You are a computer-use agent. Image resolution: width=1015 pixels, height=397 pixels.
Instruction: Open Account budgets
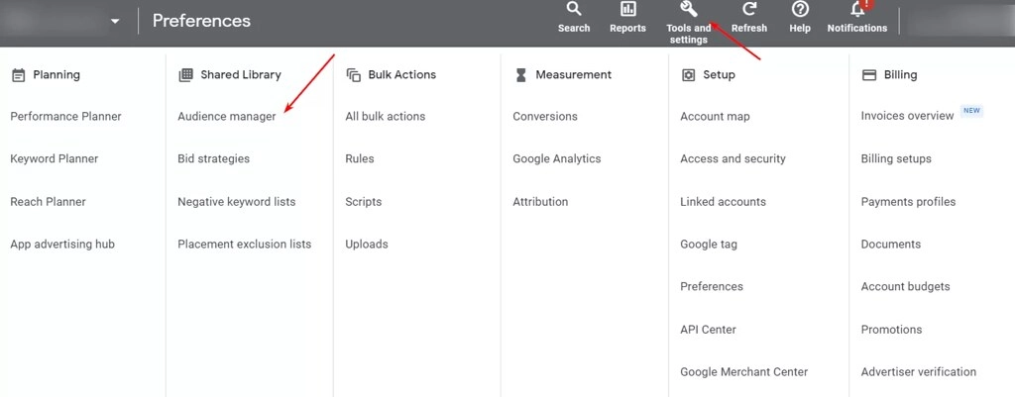[x=905, y=286]
